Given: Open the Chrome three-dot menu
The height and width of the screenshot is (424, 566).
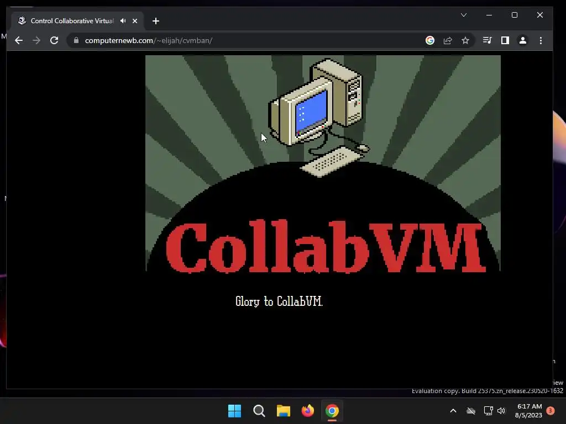Looking at the screenshot, I should (541, 40).
